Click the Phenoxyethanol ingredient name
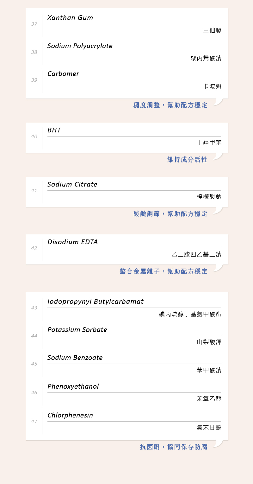This screenshot has height=484, width=253. point(73,386)
